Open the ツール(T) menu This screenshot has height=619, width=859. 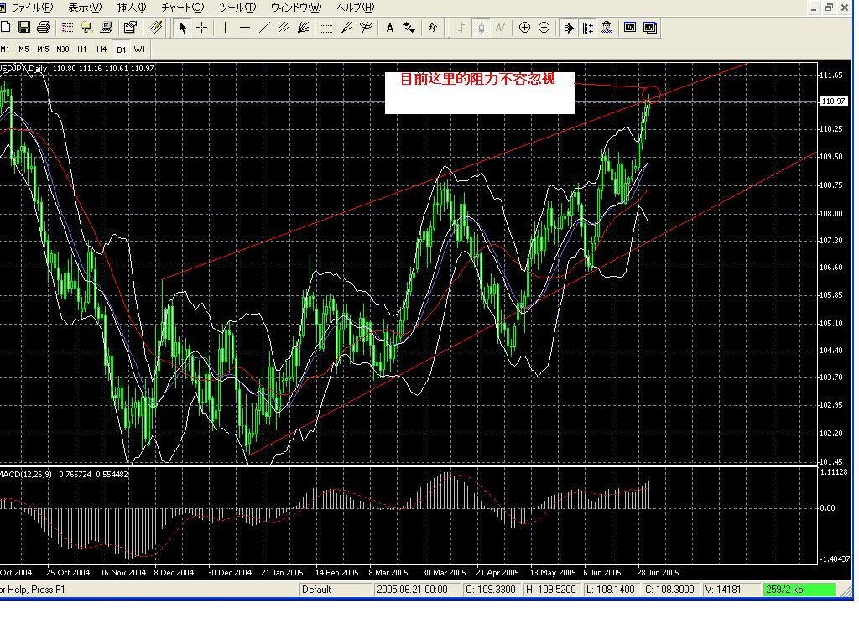(x=237, y=8)
